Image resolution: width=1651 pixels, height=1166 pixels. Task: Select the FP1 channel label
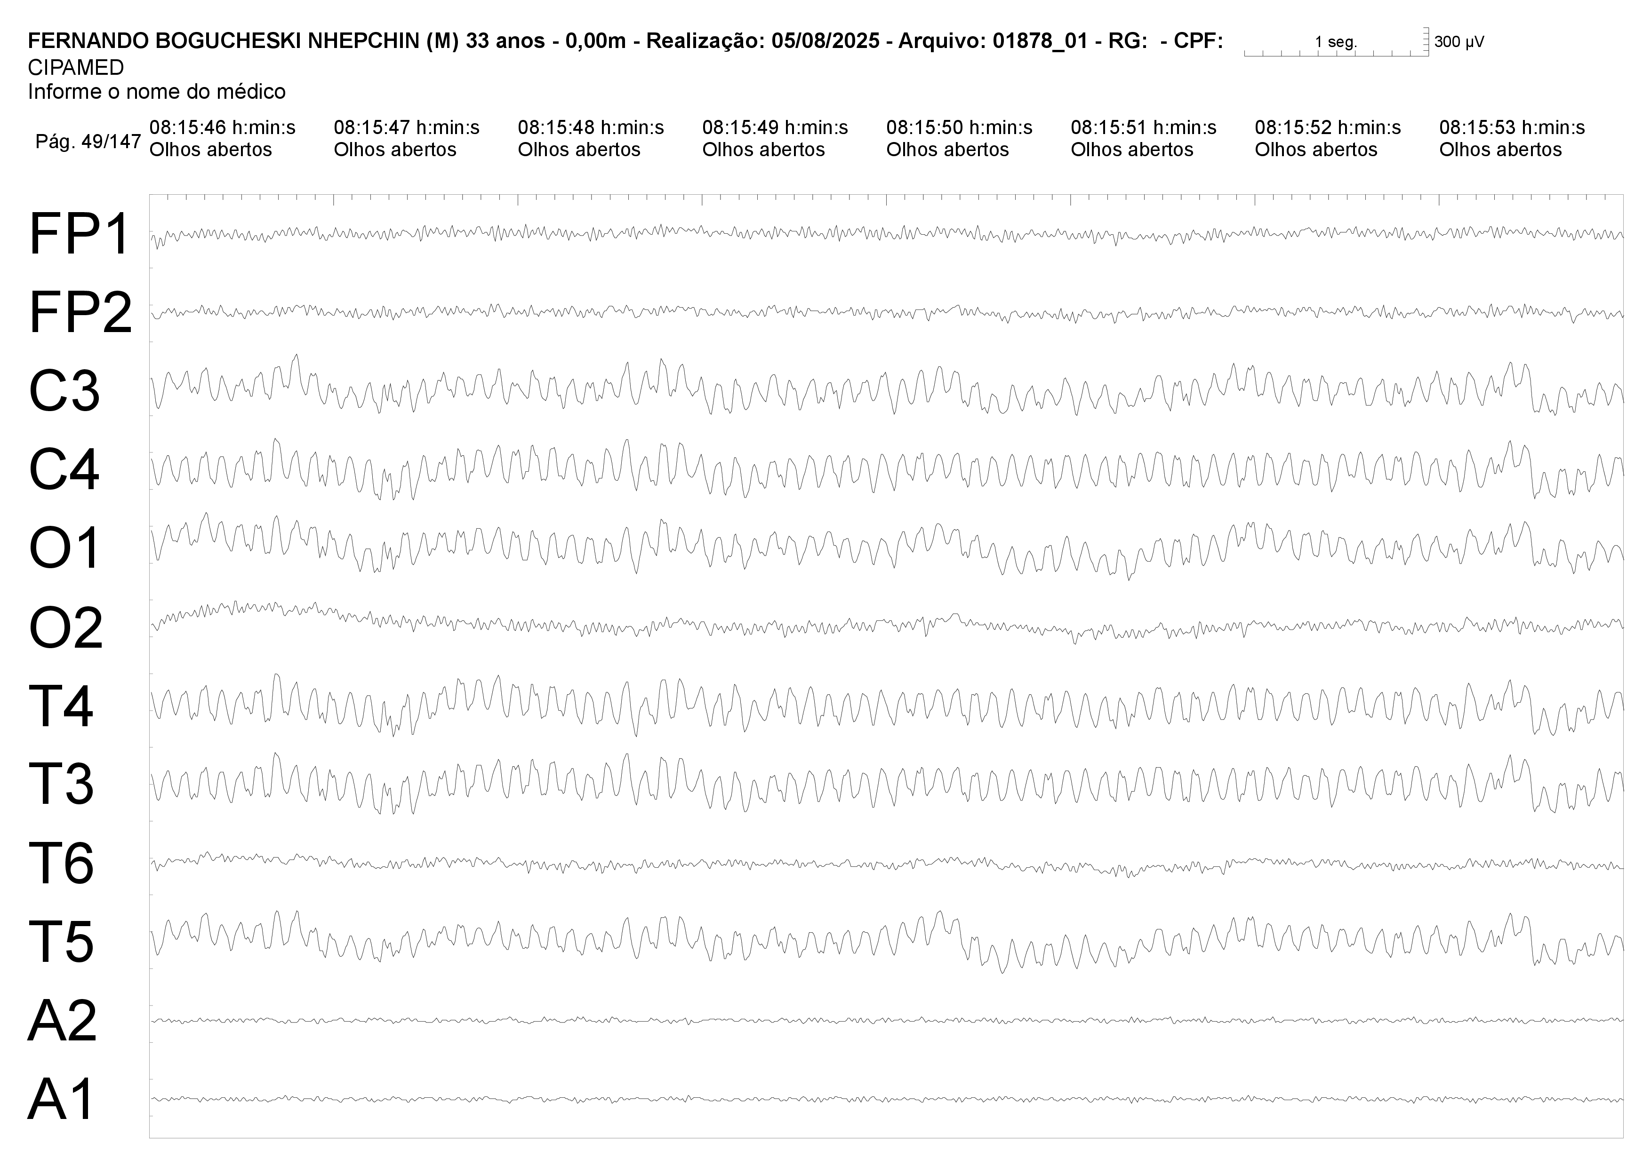point(79,234)
